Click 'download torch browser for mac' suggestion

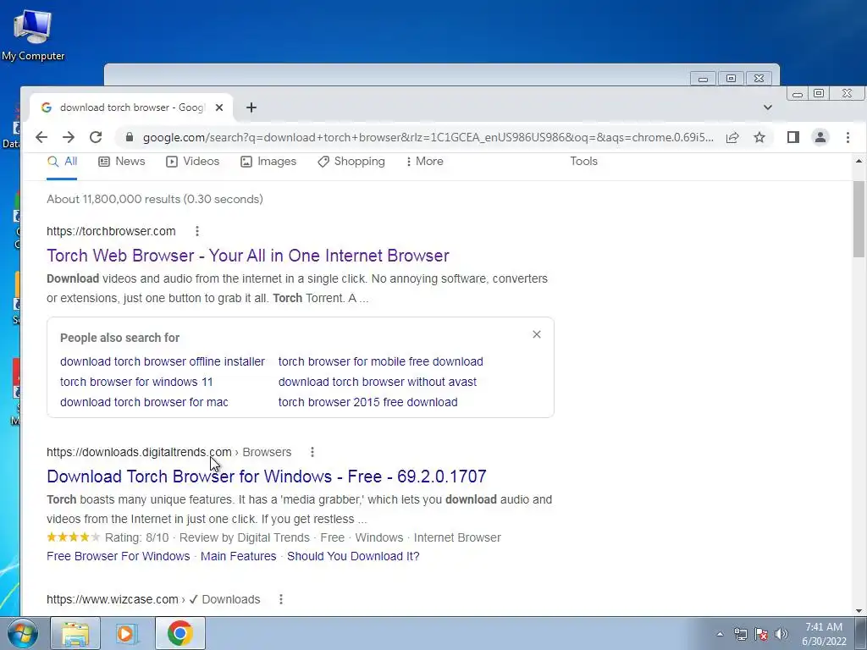click(144, 402)
